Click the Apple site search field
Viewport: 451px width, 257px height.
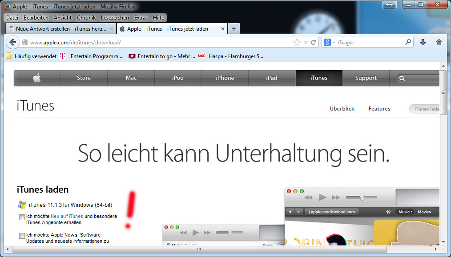pos(418,78)
